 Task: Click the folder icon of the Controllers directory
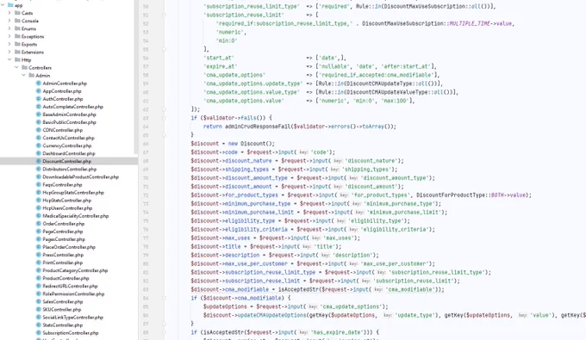click(x=24, y=67)
